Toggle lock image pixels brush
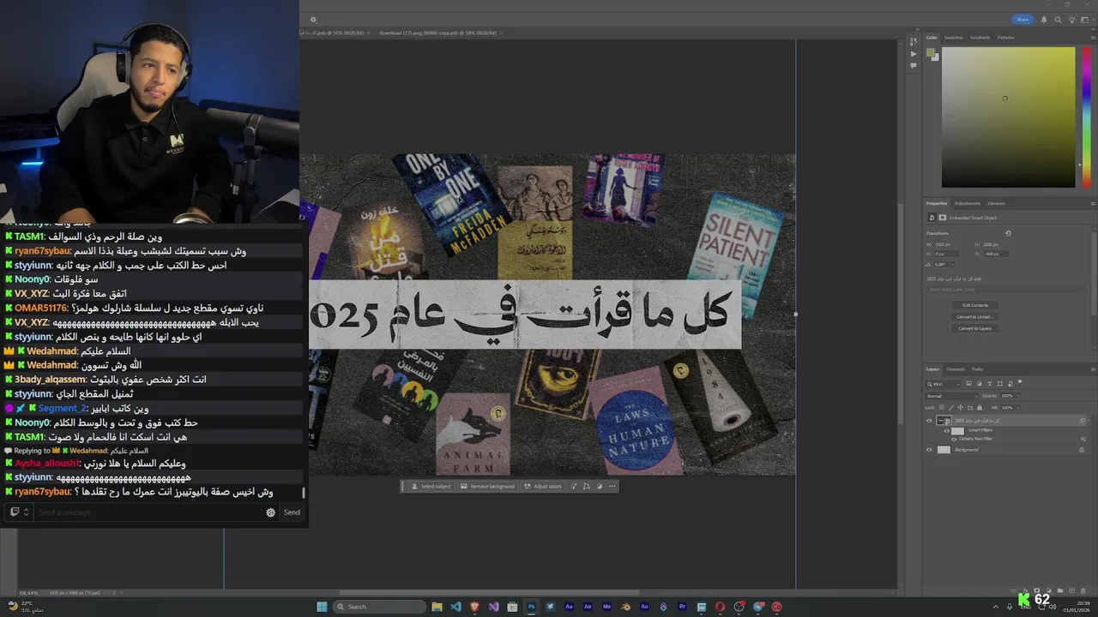The image size is (1098, 617). (951, 408)
